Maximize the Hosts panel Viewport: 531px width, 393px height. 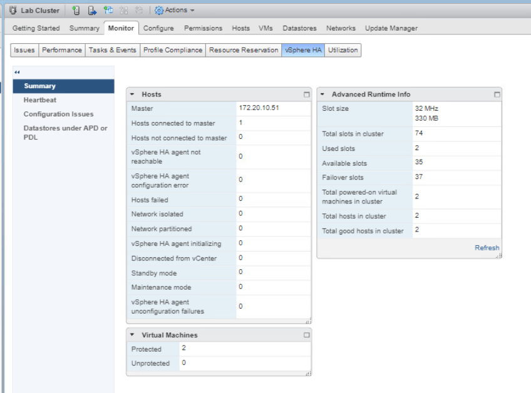tap(306, 94)
